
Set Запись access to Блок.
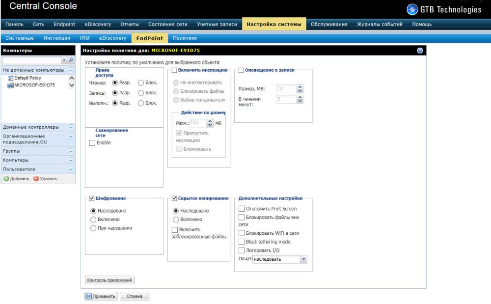(141, 93)
